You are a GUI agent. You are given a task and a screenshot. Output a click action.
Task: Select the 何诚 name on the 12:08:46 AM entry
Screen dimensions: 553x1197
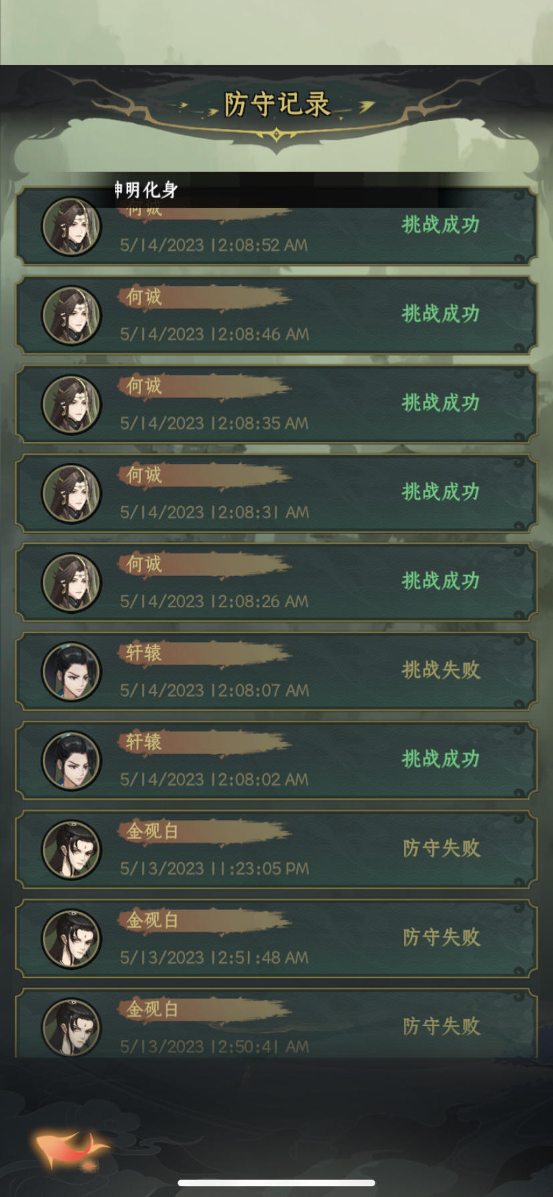click(x=144, y=297)
